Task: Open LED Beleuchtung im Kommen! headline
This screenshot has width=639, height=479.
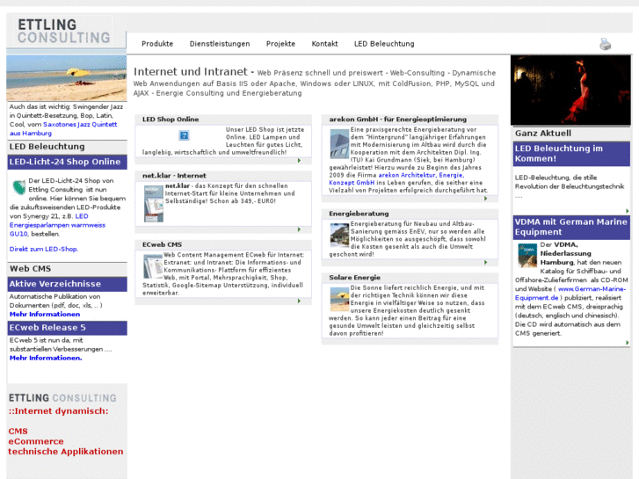Action: point(571,154)
